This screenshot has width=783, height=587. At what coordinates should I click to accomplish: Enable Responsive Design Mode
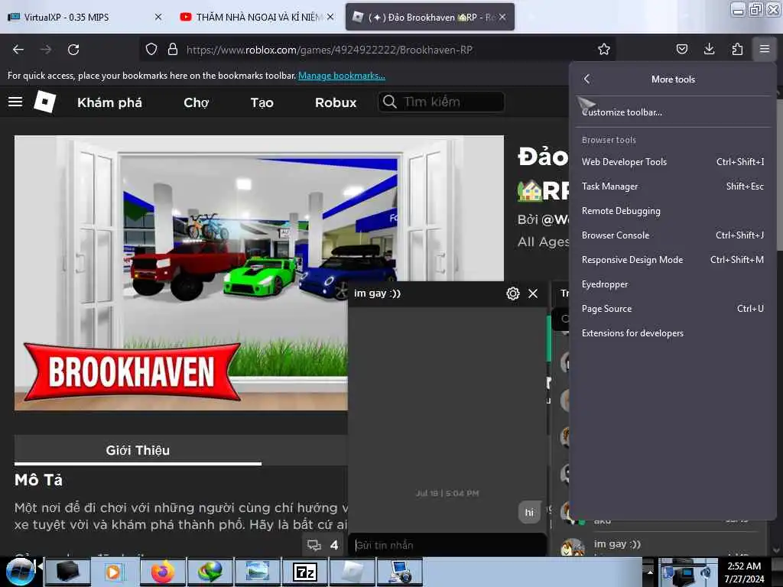pos(673,260)
